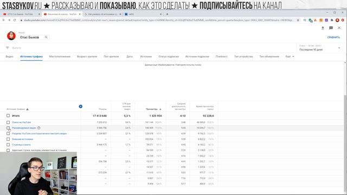The image size is (347, 195).
Task: Tick the Страницы канала checkbox
Action: [8, 145]
